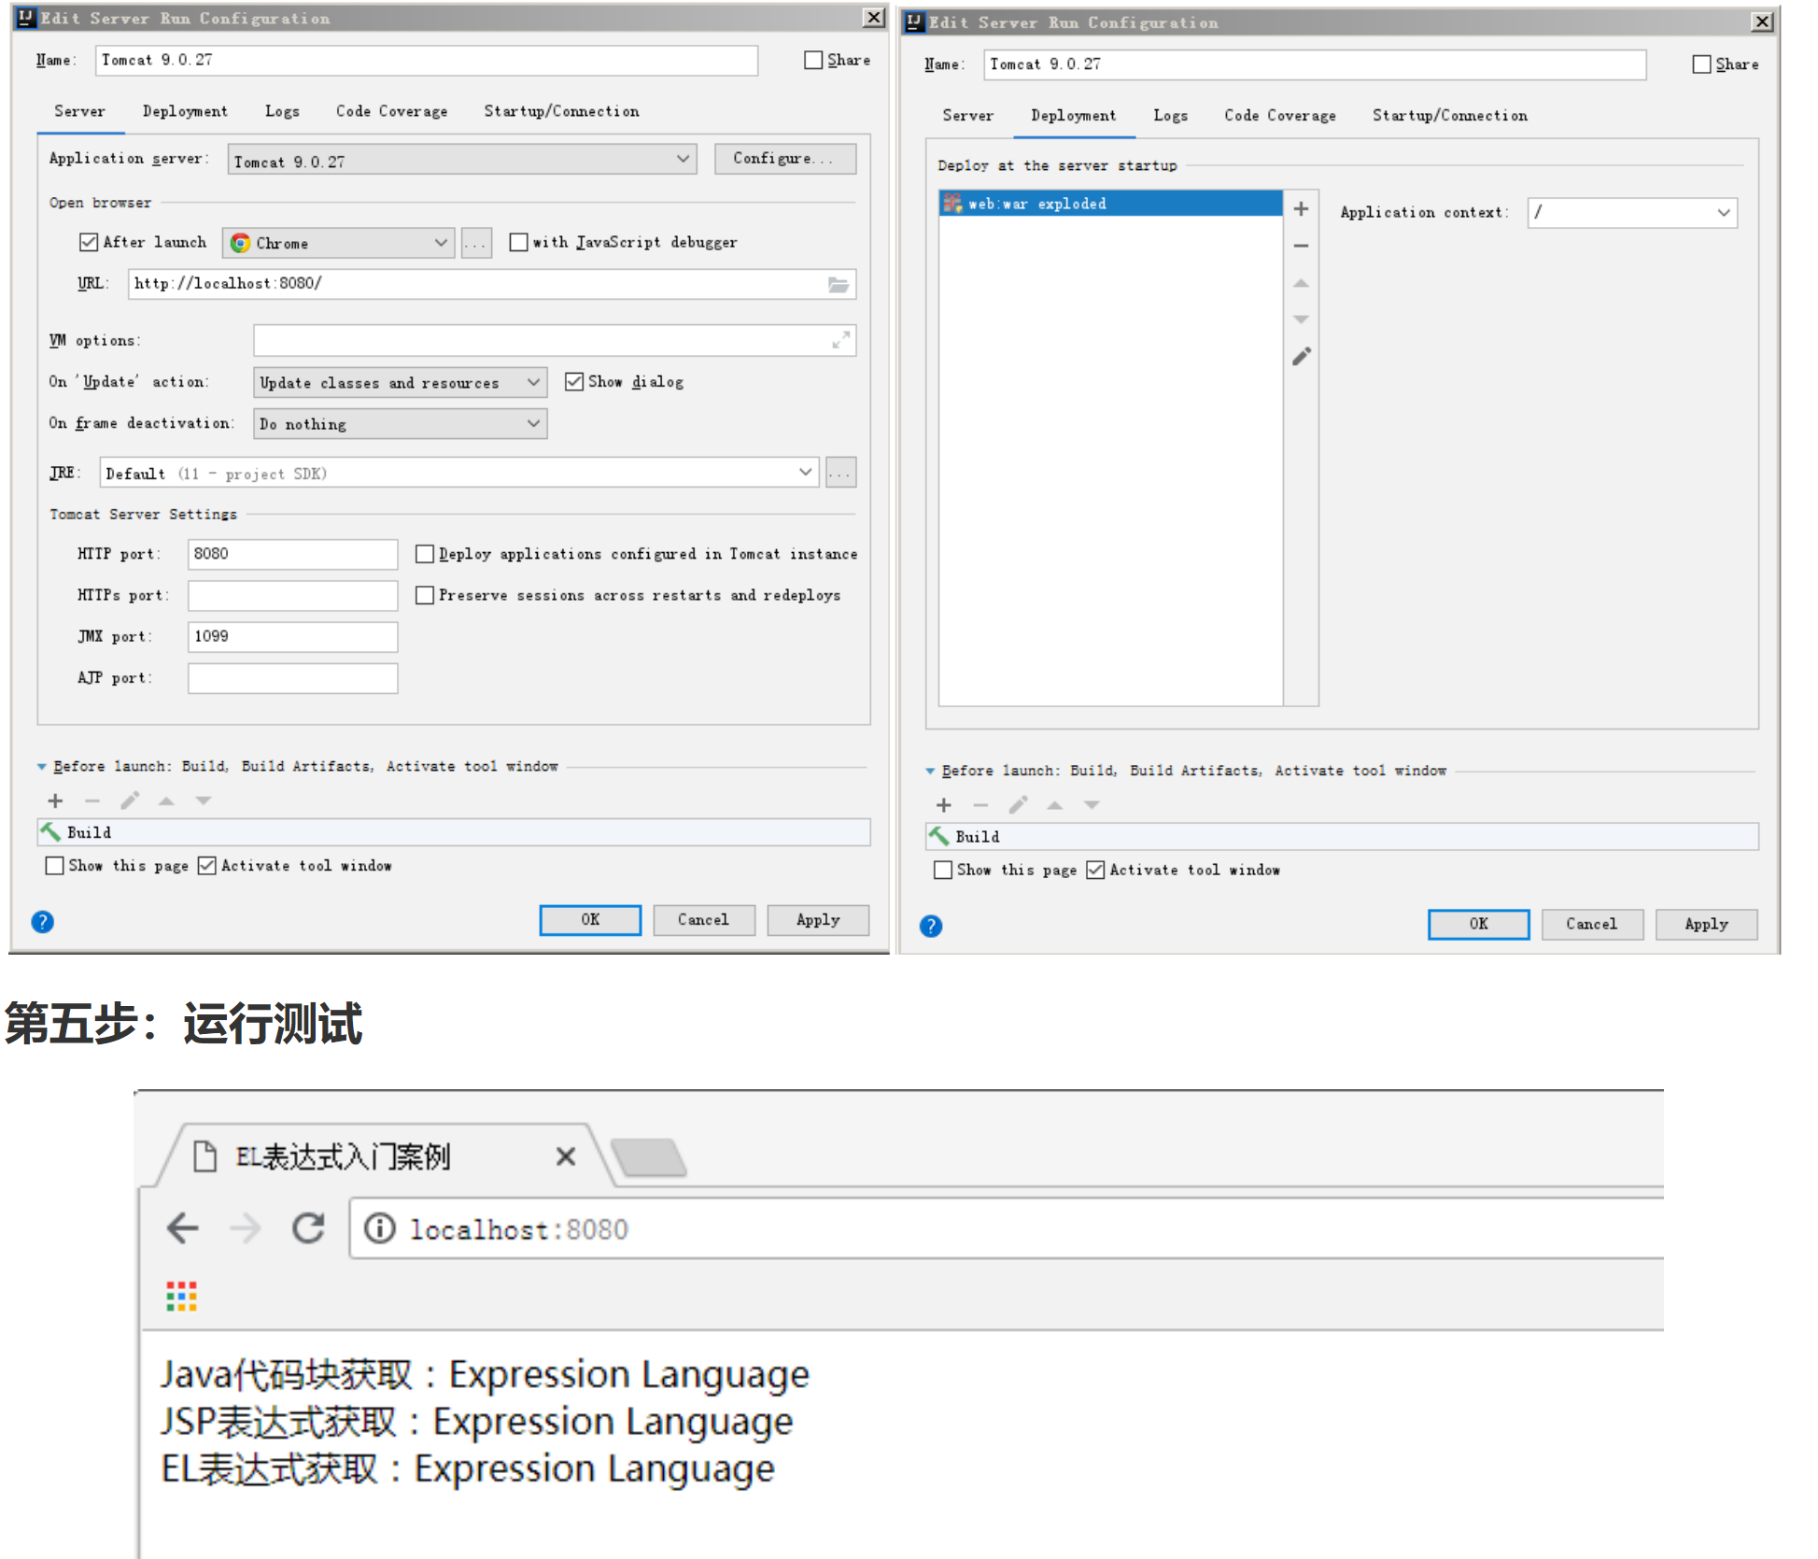1818x1559 pixels.
Task: Enable Preserve sessions across restarts and redeploys
Action: click(425, 595)
